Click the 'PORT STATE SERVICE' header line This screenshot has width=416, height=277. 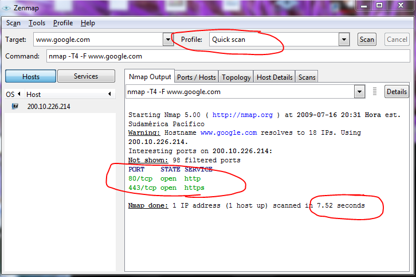170,169
